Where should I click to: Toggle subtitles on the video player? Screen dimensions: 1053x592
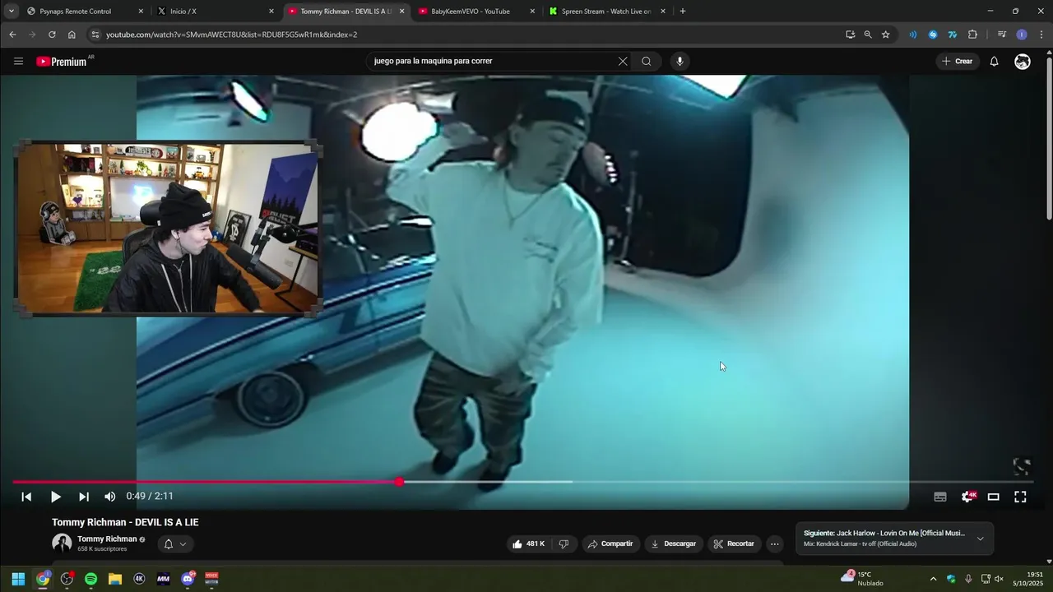(x=940, y=497)
